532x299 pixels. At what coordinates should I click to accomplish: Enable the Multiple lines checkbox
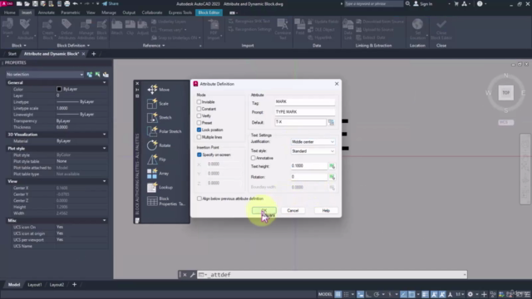(x=199, y=137)
